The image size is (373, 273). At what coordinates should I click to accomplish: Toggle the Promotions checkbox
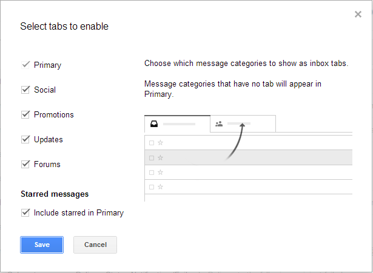(x=25, y=114)
